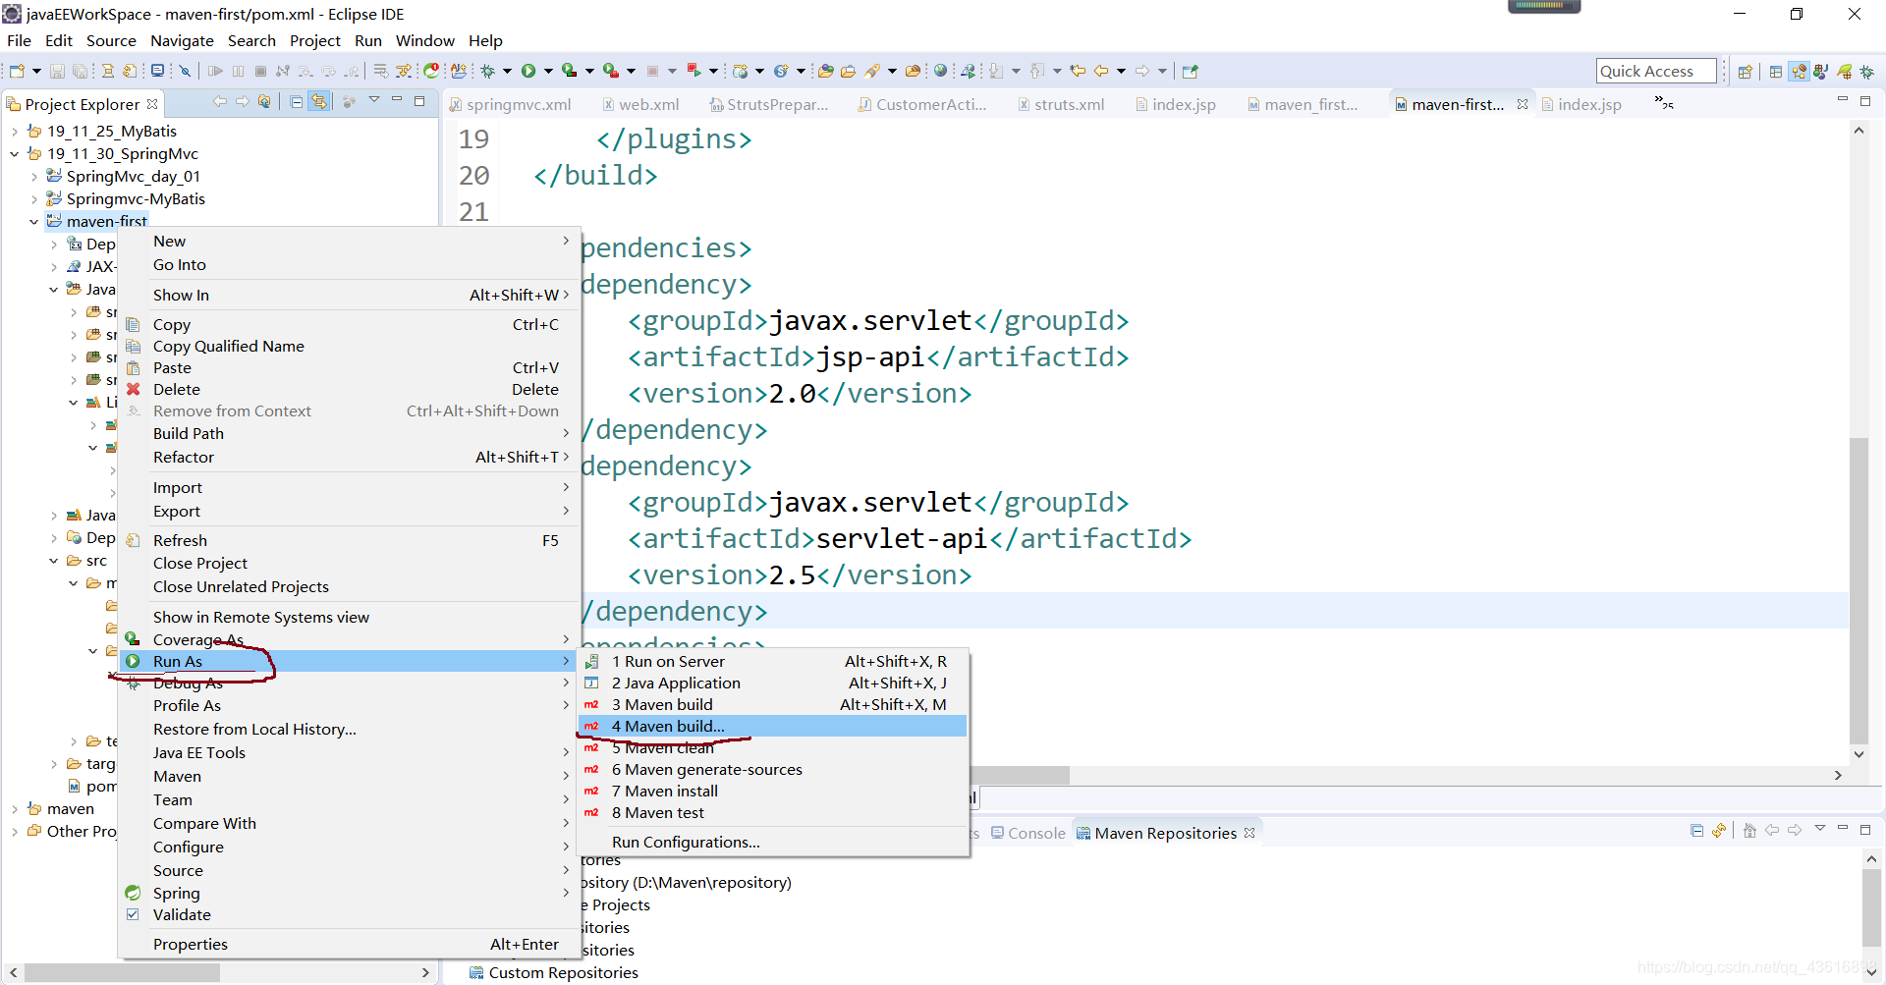Expand the maven project node

pyautogui.click(x=14, y=809)
